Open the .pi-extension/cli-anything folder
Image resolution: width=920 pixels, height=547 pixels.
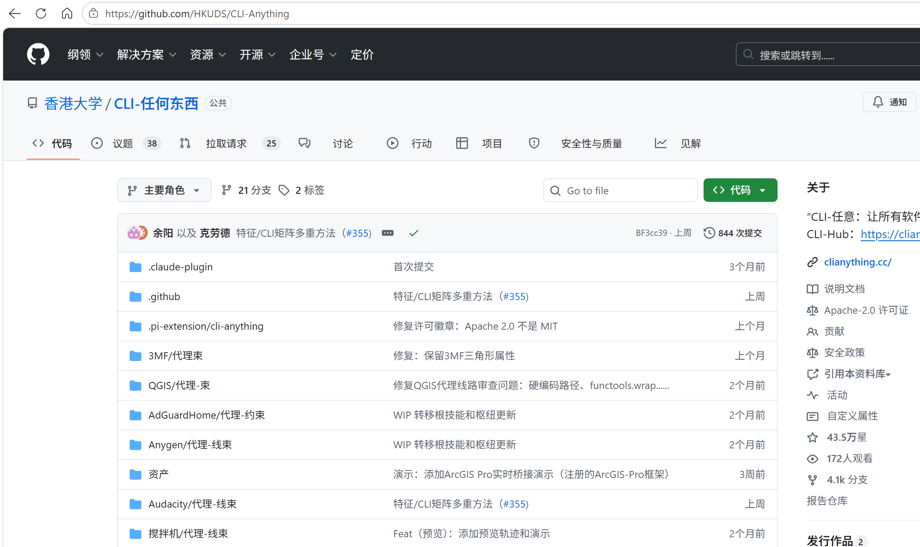point(206,326)
